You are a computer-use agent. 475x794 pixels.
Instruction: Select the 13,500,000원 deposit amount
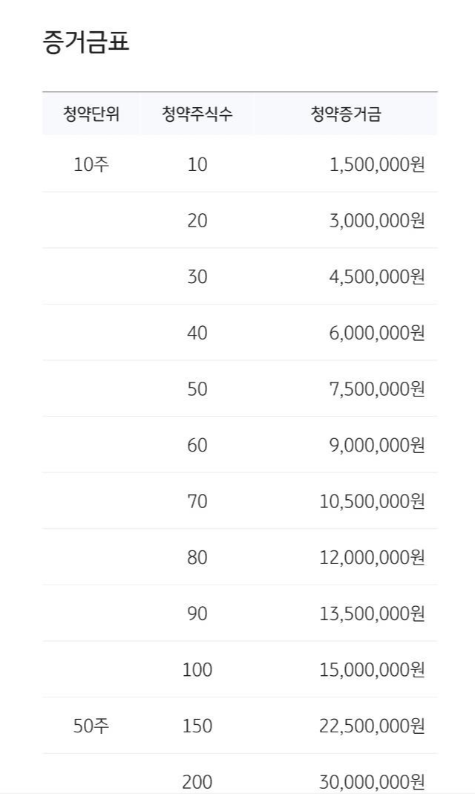click(x=372, y=614)
